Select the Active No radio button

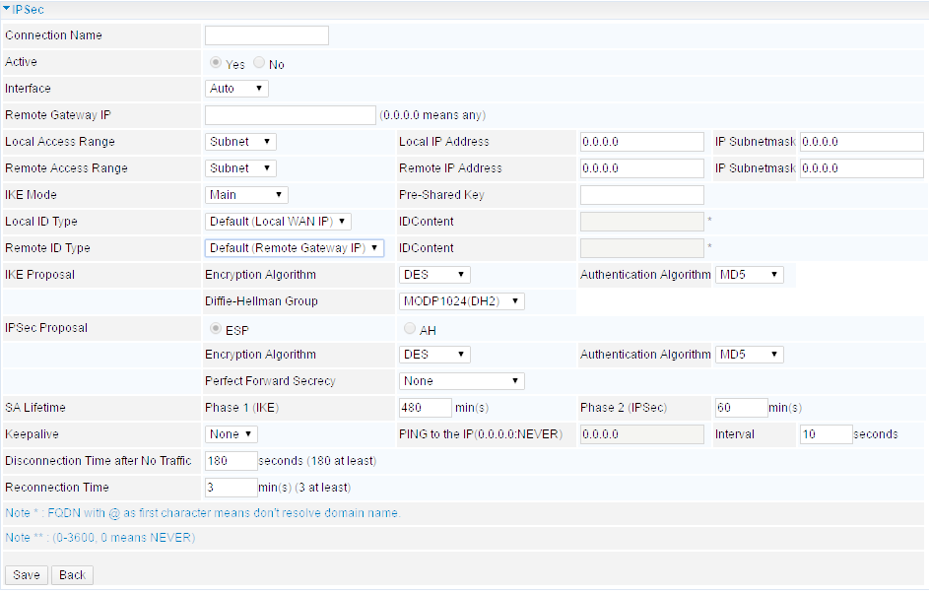tap(259, 62)
